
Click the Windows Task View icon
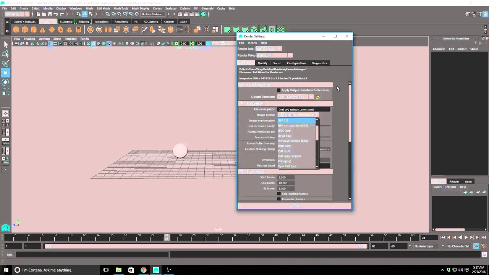click(x=106, y=270)
